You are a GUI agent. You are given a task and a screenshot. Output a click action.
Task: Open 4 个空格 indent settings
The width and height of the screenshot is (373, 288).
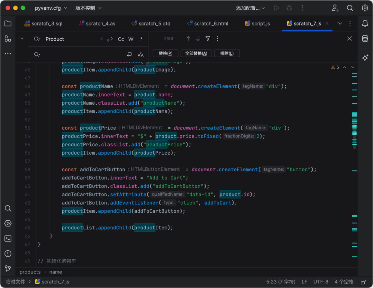(x=344, y=282)
